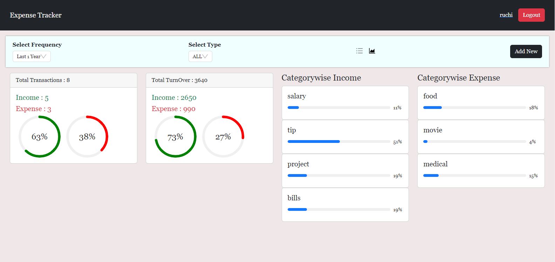Click the Add New button

[x=526, y=51]
